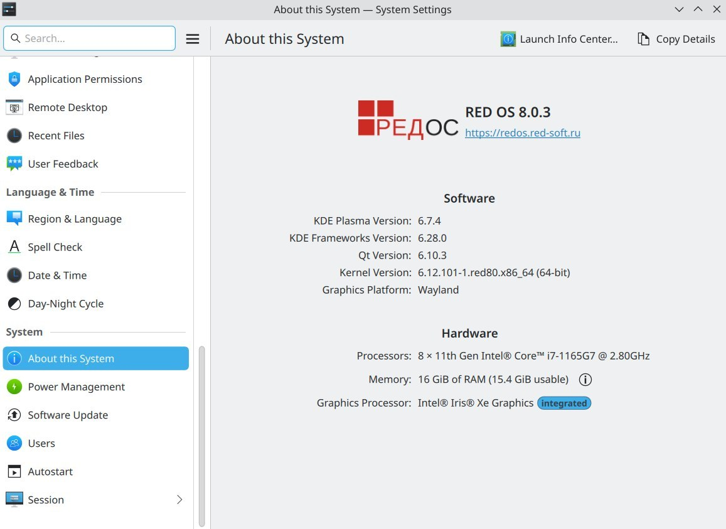Copy system details to clipboard
The width and height of the screenshot is (726, 529).
click(x=676, y=39)
